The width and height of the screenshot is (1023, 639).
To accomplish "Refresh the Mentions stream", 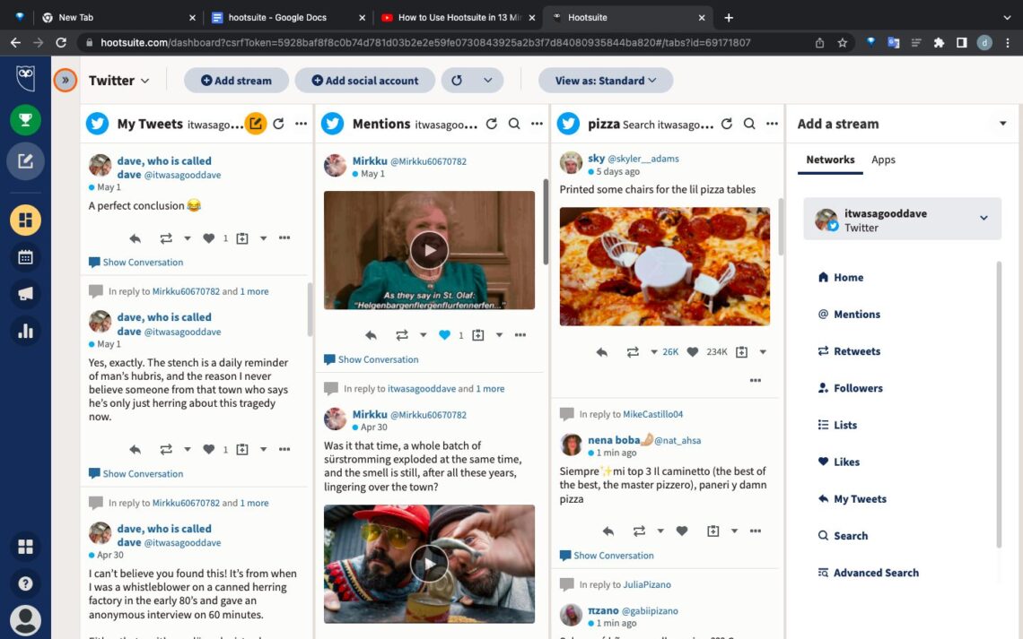I will tap(491, 125).
